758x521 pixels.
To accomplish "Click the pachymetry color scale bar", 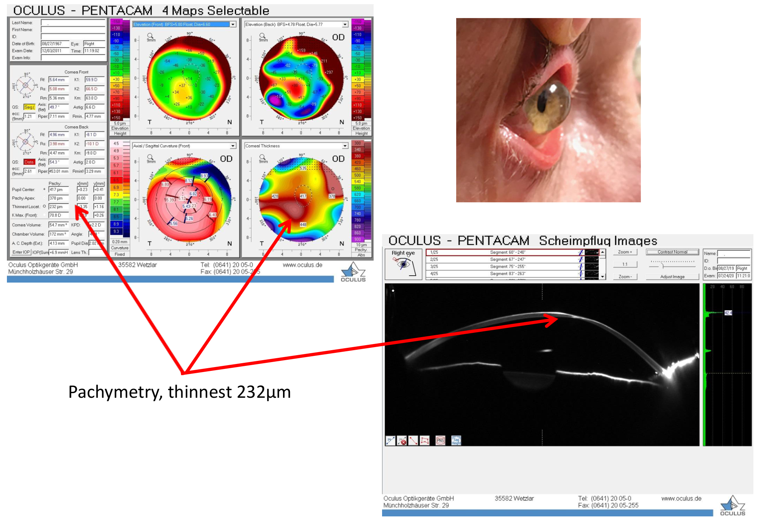I will [x=361, y=191].
